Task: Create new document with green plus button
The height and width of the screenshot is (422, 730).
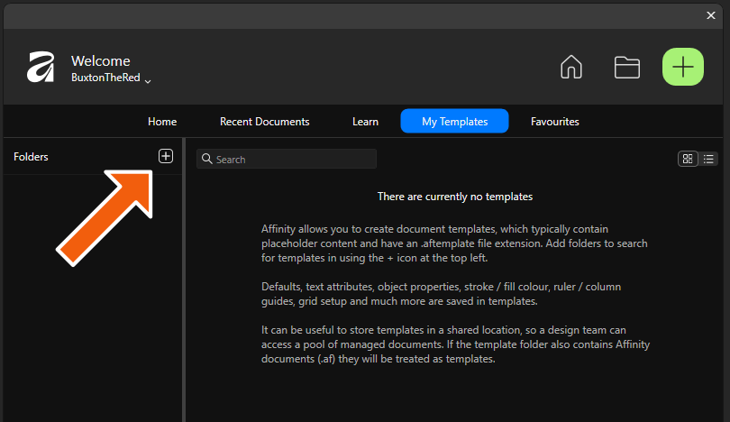Action: 683,67
